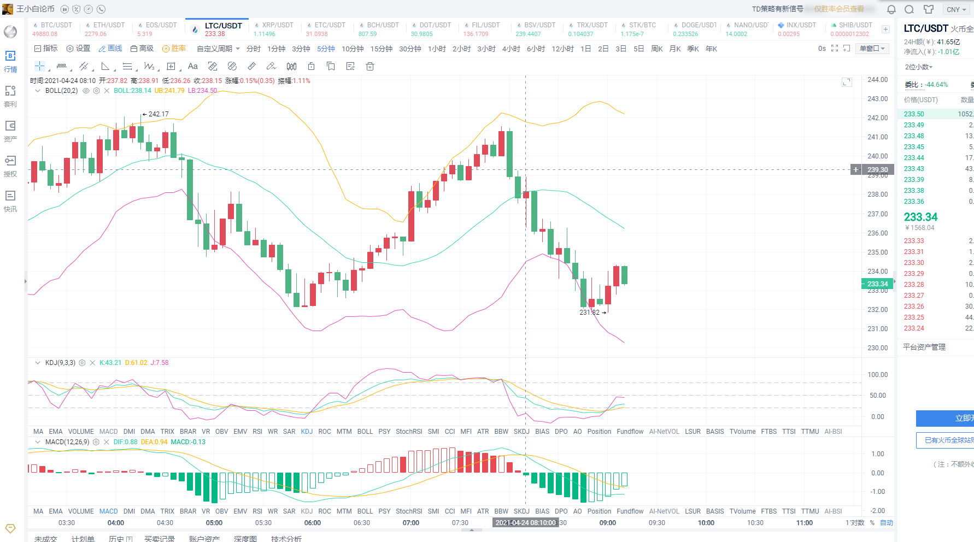Open the search magnifier icon
974x542 pixels.
click(x=910, y=9)
